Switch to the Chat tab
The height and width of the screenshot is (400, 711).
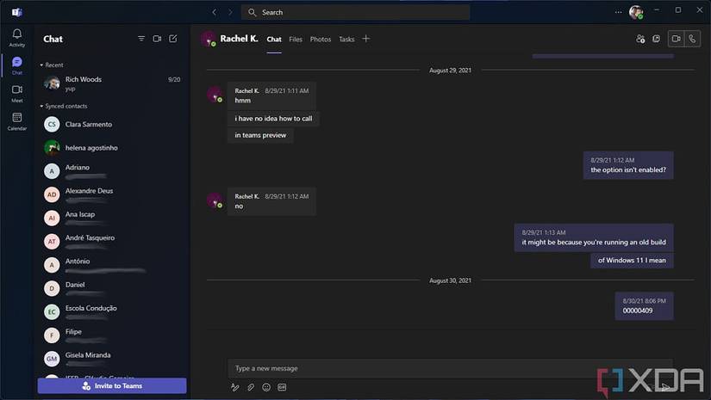pyautogui.click(x=274, y=40)
